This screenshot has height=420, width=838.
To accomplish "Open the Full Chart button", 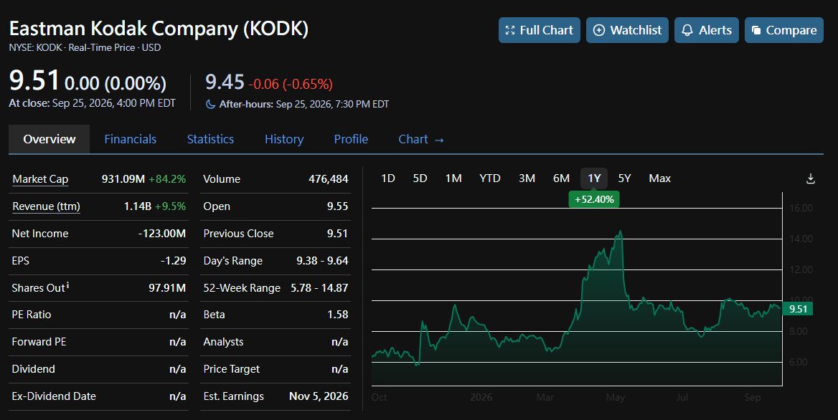I will (540, 30).
